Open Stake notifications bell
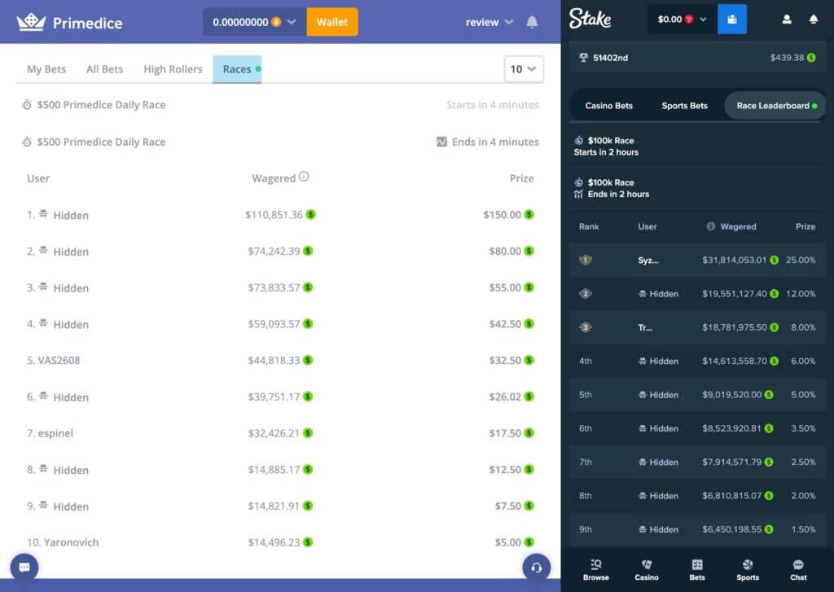 [814, 20]
